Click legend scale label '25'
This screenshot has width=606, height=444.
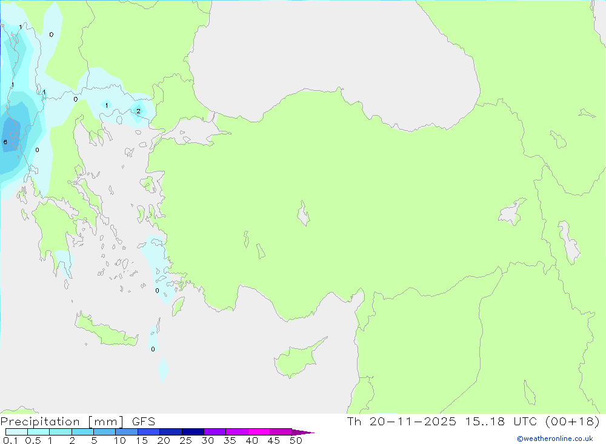coord(185,440)
